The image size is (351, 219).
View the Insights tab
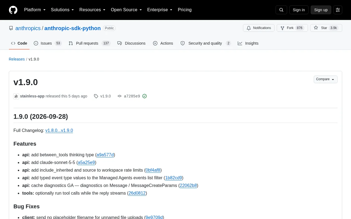(x=248, y=43)
